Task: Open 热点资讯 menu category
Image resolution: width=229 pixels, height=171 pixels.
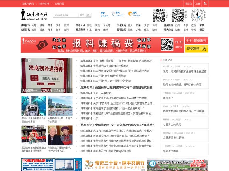Action: [80, 30]
